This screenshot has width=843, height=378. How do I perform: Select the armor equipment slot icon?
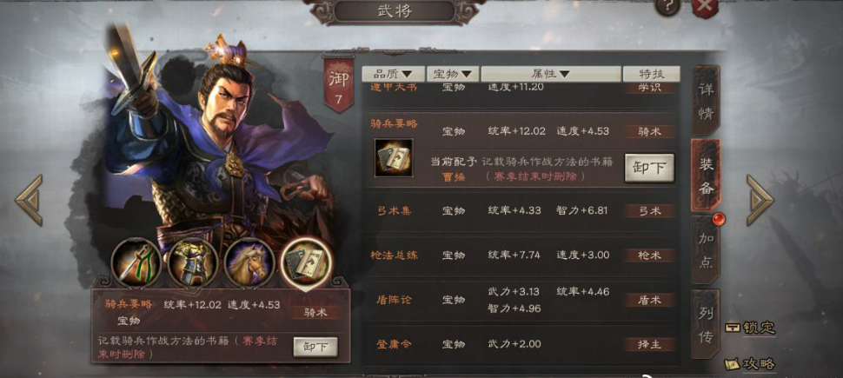click(x=192, y=263)
